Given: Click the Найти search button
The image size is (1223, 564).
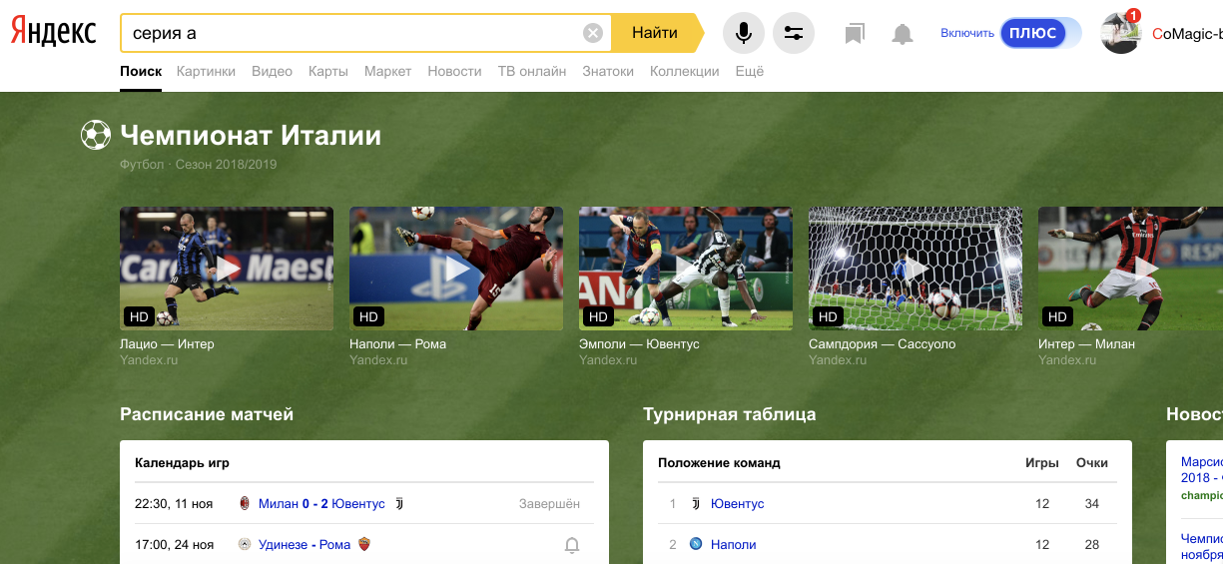Looking at the screenshot, I should pyautogui.click(x=657, y=33).
